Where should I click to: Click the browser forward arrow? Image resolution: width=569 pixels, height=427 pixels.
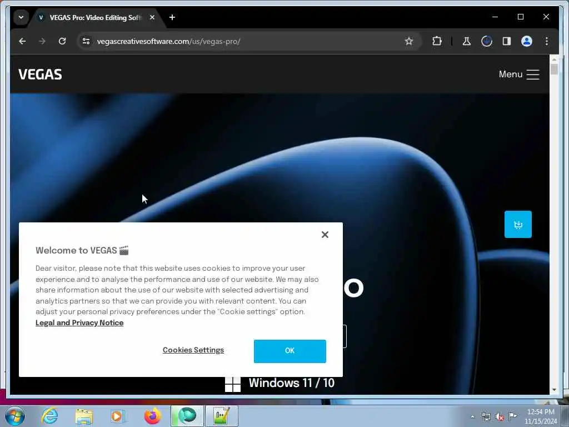[x=42, y=41]
